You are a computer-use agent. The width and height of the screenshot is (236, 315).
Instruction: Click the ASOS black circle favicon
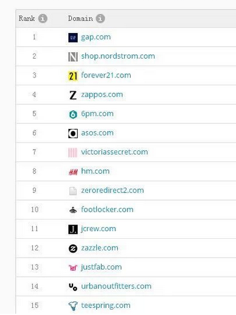(x=73, y=134)
